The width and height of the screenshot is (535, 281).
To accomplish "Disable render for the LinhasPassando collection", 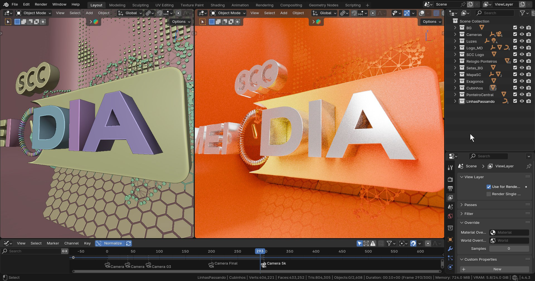I will (529, 101).
